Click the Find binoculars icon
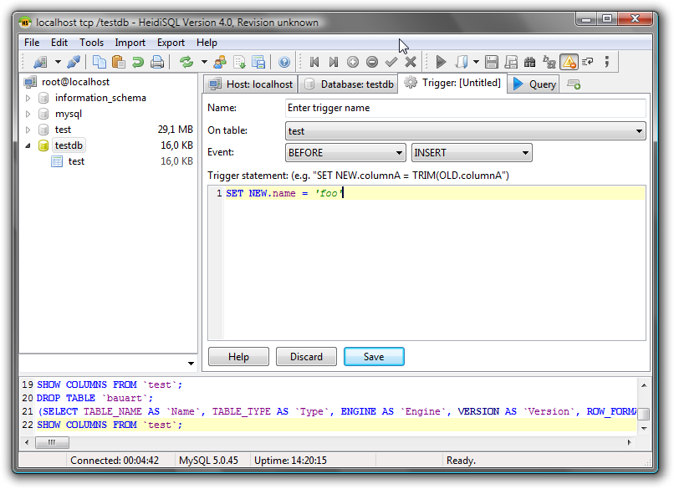 (529, 63)
